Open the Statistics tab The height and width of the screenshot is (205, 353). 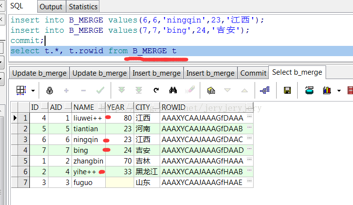[83, 7]
